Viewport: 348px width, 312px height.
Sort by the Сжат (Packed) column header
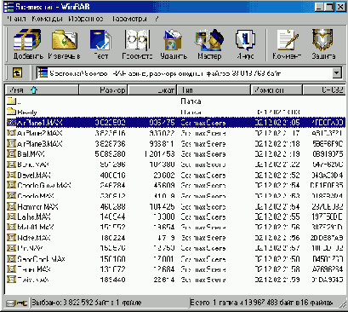[x=152, y=90]
